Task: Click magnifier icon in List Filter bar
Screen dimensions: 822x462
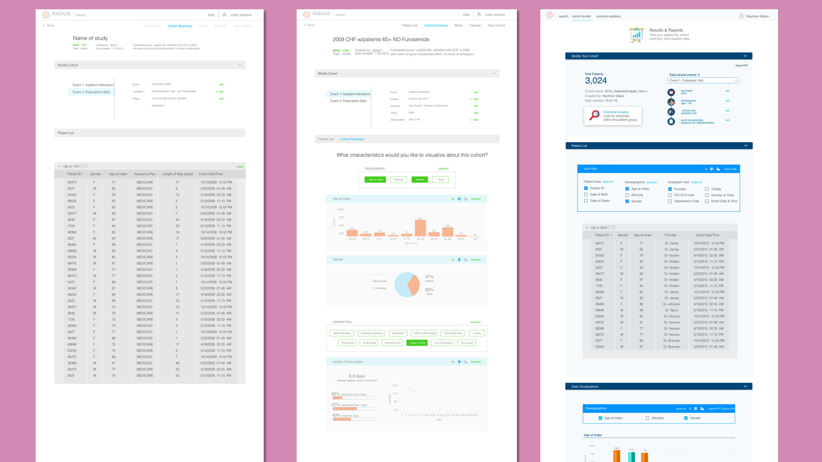Action: tap(706, 169)
